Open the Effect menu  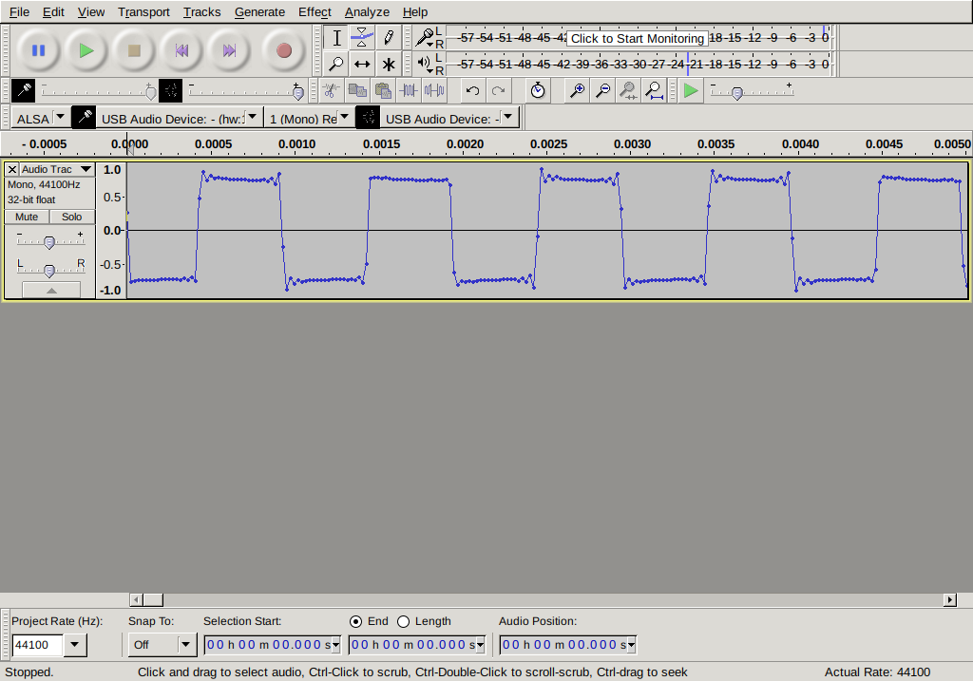pos(315,12)
